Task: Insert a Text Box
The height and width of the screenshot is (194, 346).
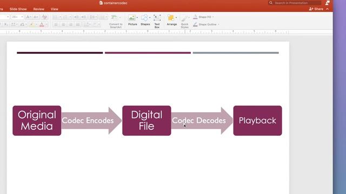Action: pyautogui.click(x=157, y=22)
